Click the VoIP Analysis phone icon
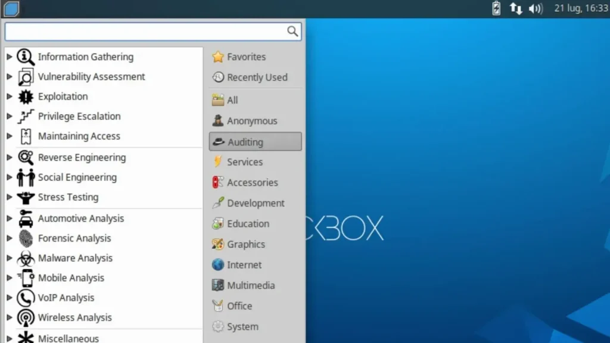 coord(26,298)
